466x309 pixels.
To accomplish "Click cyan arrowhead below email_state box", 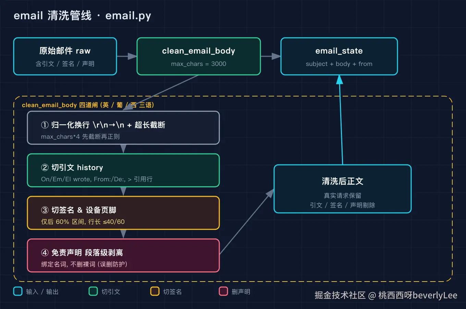I will pyautogui.click(x=340, y=80).
